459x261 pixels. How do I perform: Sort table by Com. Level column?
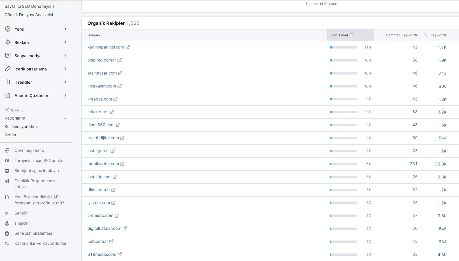click(350, 35)
